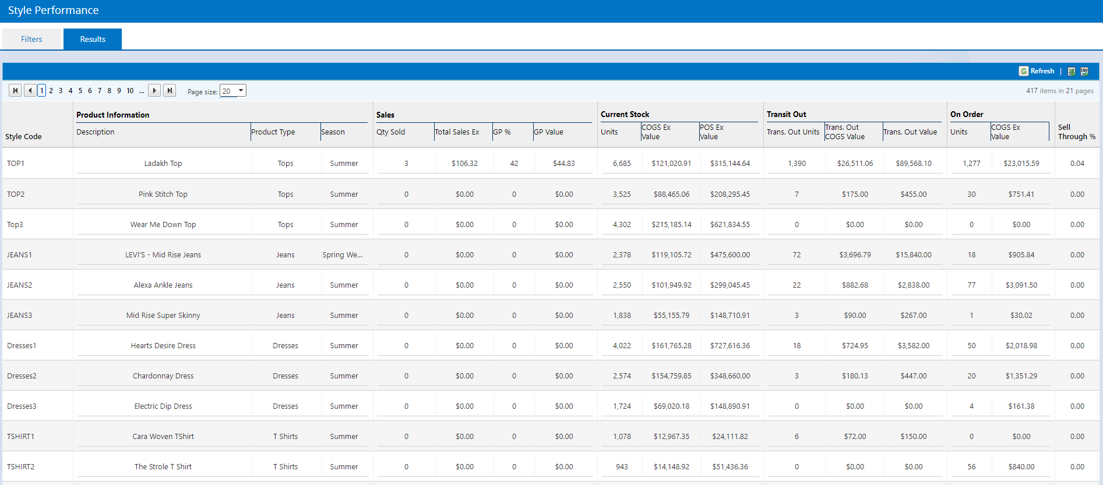Click style code Dresses3
The height and width of the screenshot is (485, 1103).
point(22,406)
